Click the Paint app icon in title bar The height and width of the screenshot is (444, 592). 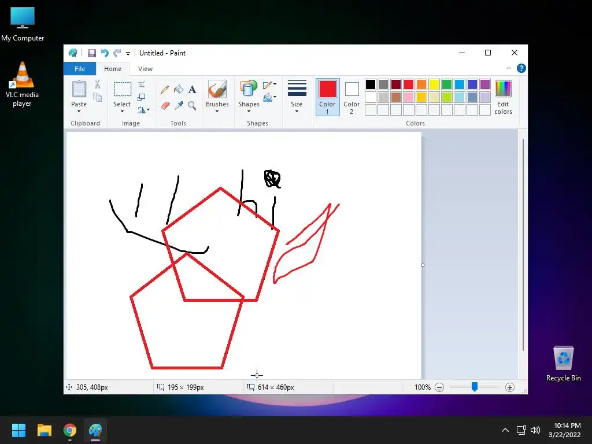[73, 53]
